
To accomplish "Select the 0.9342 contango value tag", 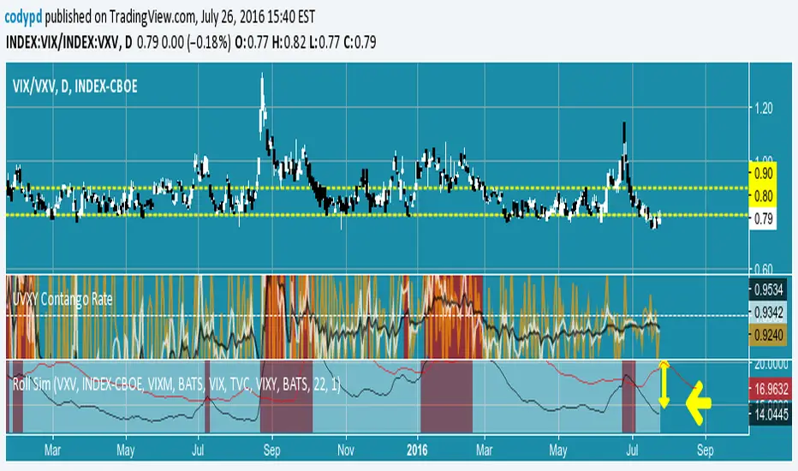I will [769, 313].
